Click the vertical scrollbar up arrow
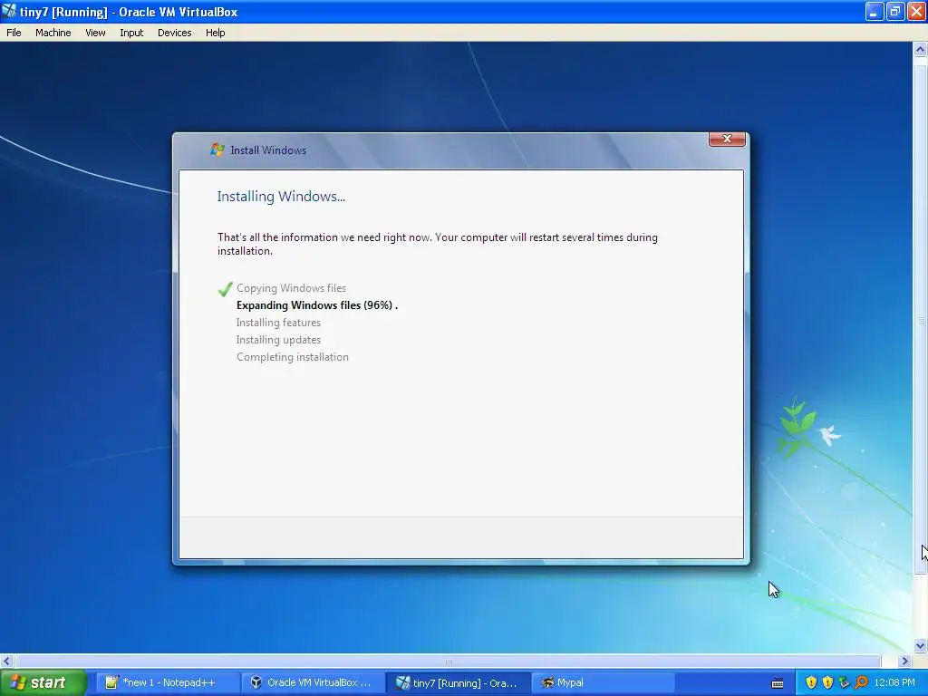 point(920,50)
